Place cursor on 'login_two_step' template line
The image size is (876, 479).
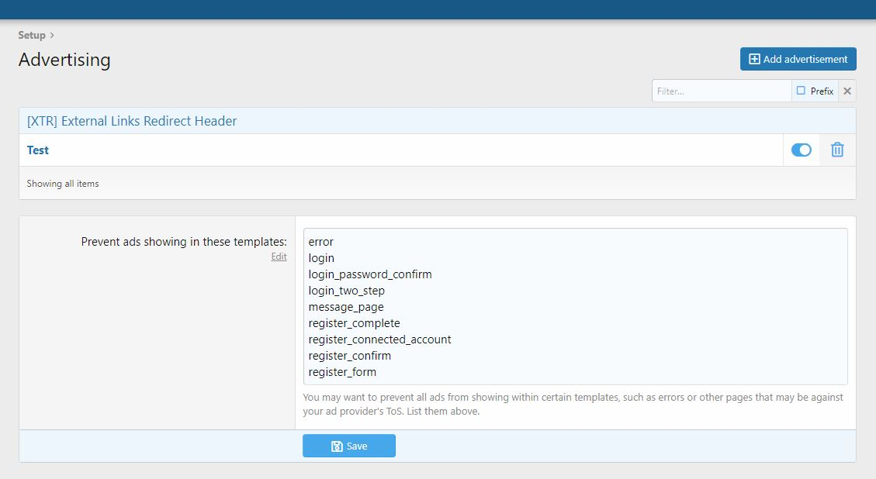point(347,291)
